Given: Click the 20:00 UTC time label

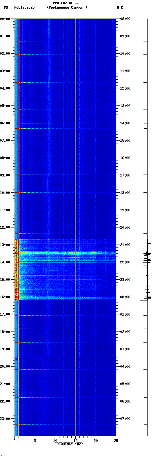Looking at the screenshot, I should click(x=125, y=227).
